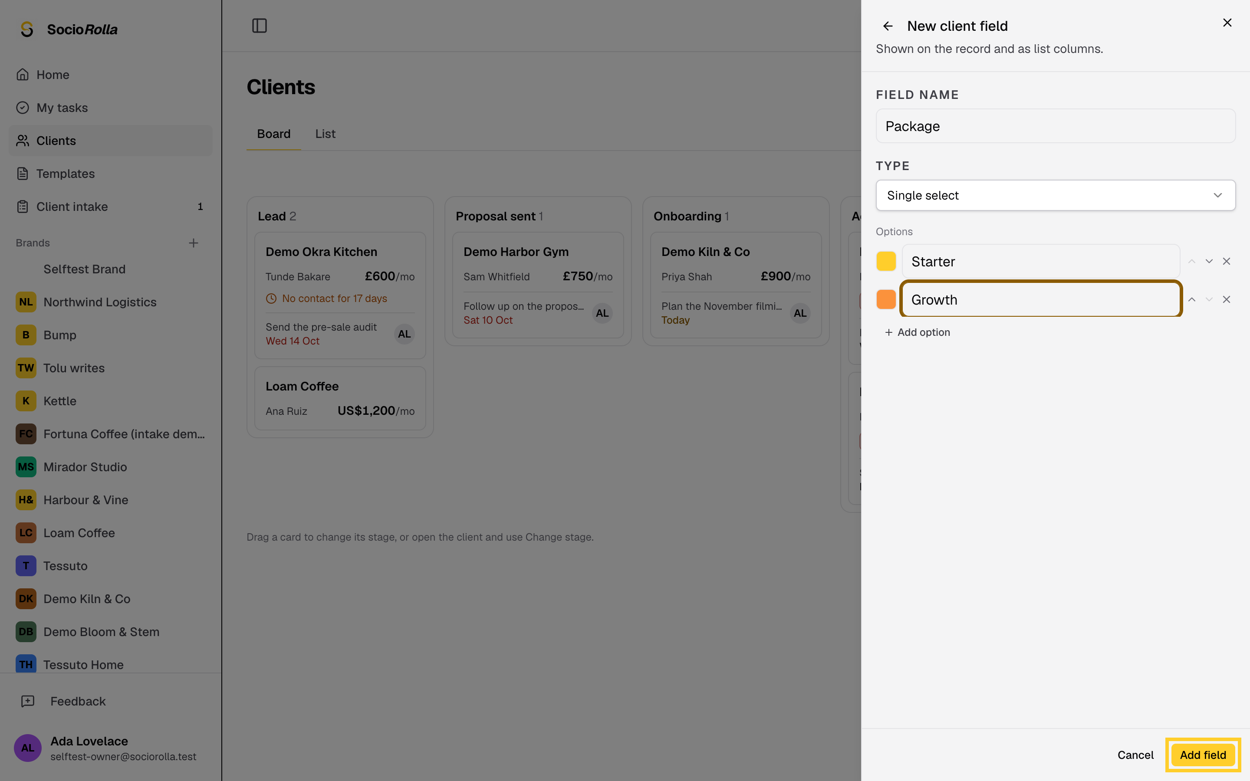Open the Type dropdown set to Single select

coord(1055,195)
